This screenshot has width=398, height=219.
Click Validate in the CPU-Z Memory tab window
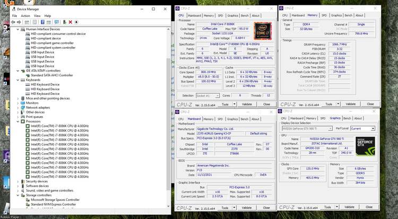point(351,104)
